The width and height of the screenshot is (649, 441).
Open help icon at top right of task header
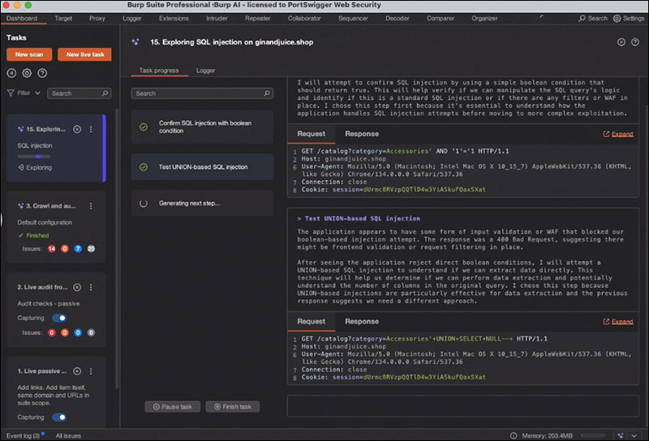pyautogui.click(x=635, y=42)
